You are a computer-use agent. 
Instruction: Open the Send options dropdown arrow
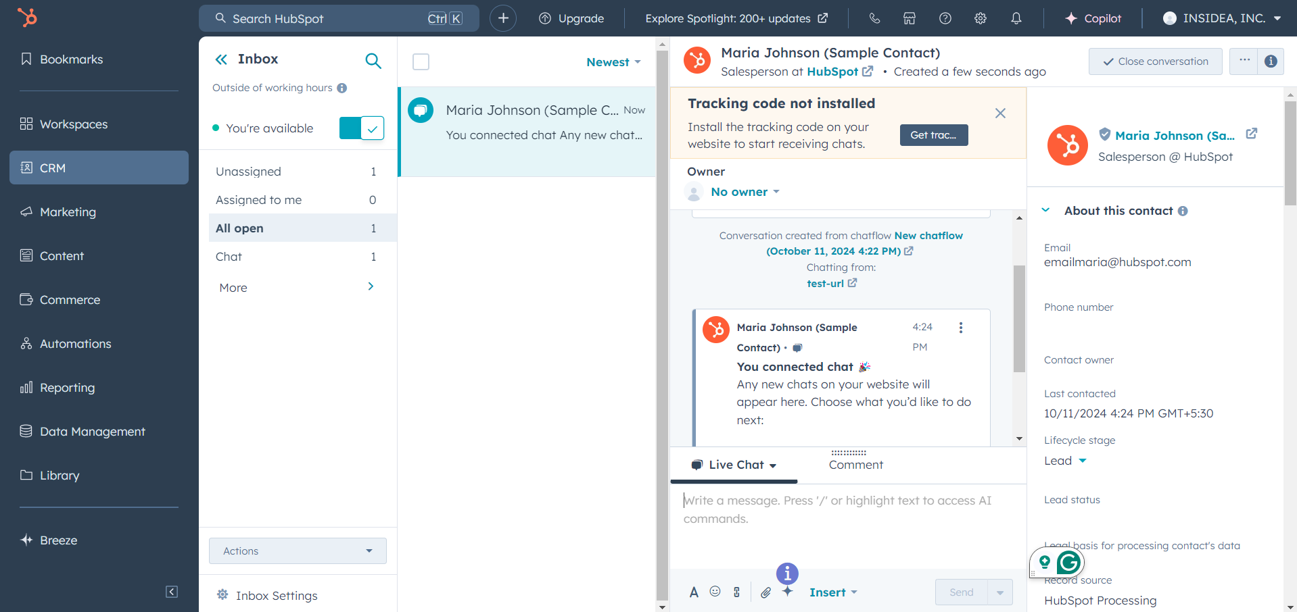pos(1000,592)
